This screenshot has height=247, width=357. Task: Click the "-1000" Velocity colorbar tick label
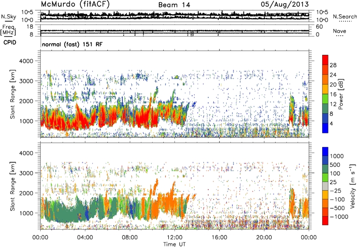[x=339, y=217]
